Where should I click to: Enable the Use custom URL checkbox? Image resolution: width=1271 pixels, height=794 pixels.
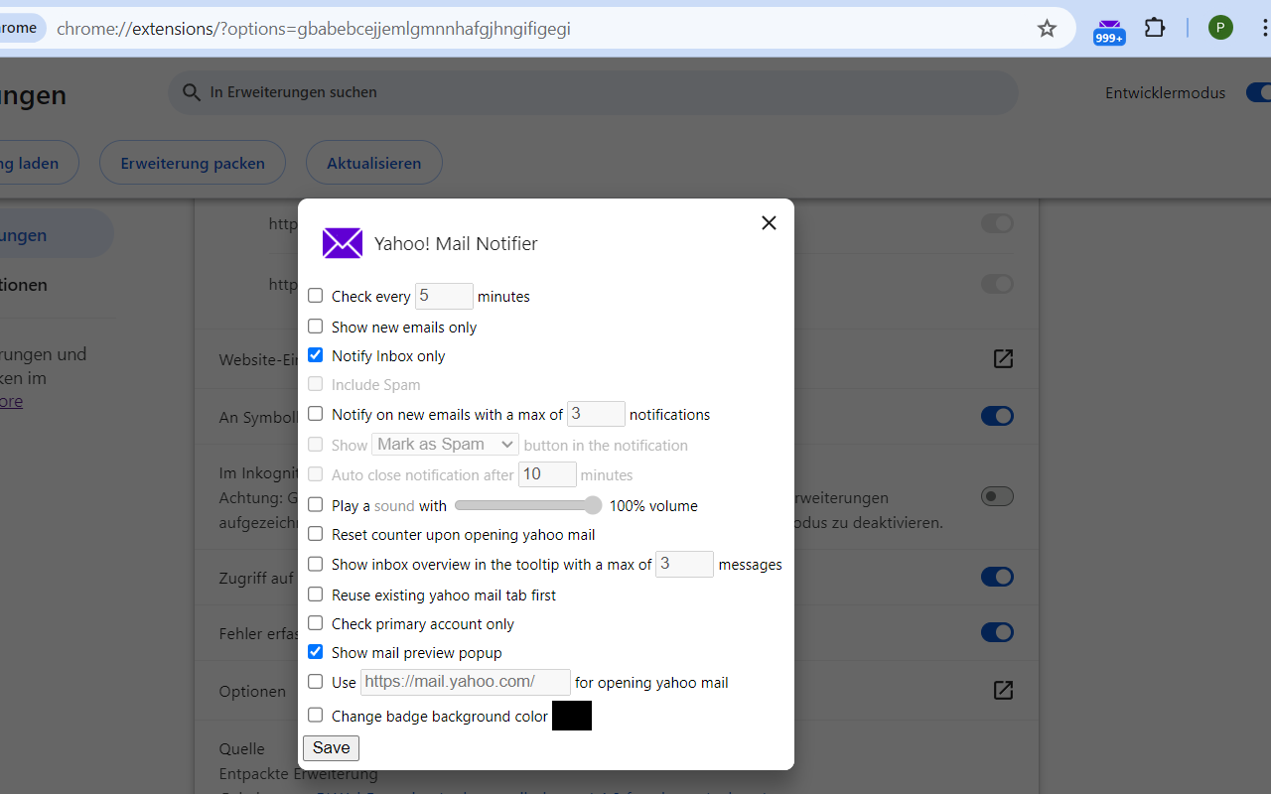click(x=315, y=682)
